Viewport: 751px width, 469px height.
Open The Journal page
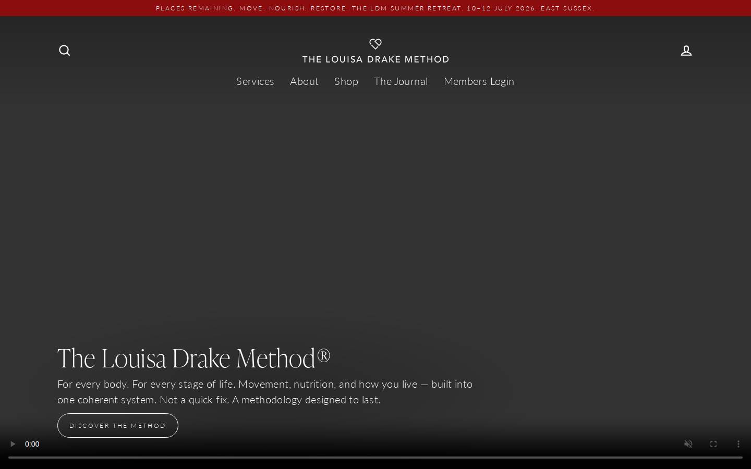[x=401, y=81]
